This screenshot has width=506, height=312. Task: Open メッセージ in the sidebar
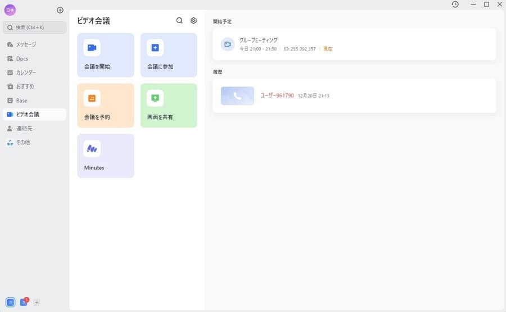coord(26,44)
